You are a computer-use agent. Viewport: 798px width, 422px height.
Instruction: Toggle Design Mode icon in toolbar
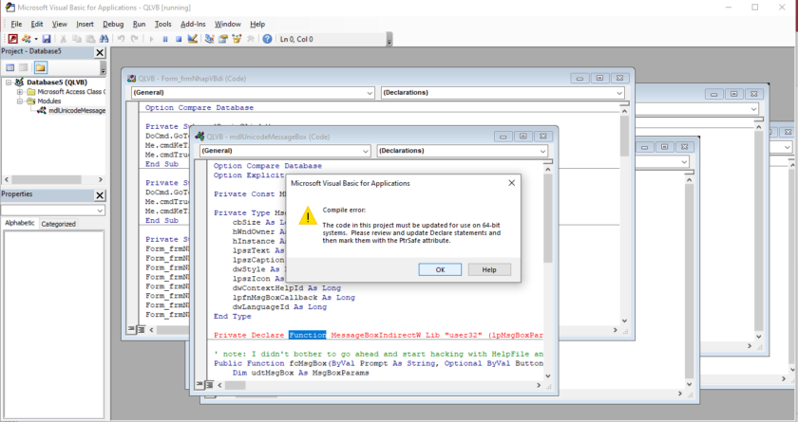(193, 39)
